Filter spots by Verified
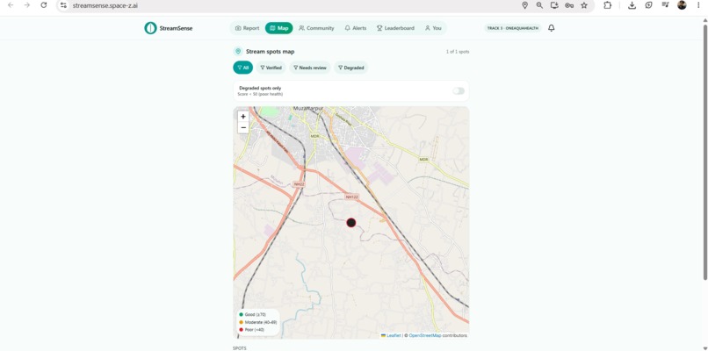 point(271,68)
